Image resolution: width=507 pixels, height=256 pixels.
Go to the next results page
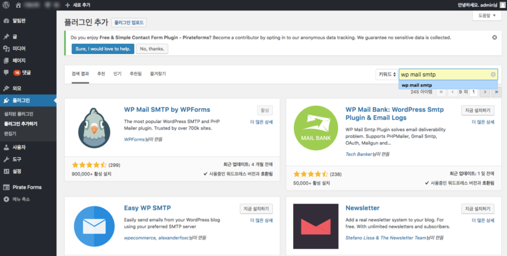click(485, 92)
